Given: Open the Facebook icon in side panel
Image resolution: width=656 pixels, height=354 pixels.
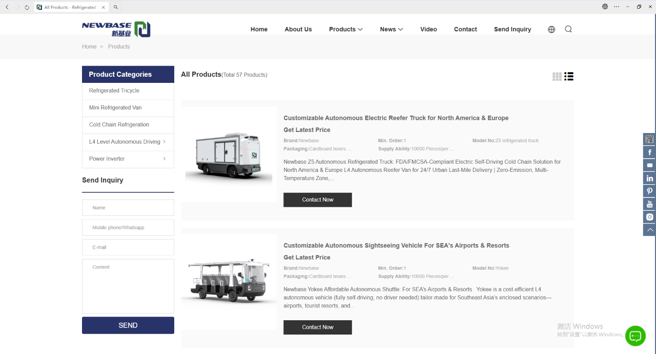Looking at the screenshot, I should (649, 152).
